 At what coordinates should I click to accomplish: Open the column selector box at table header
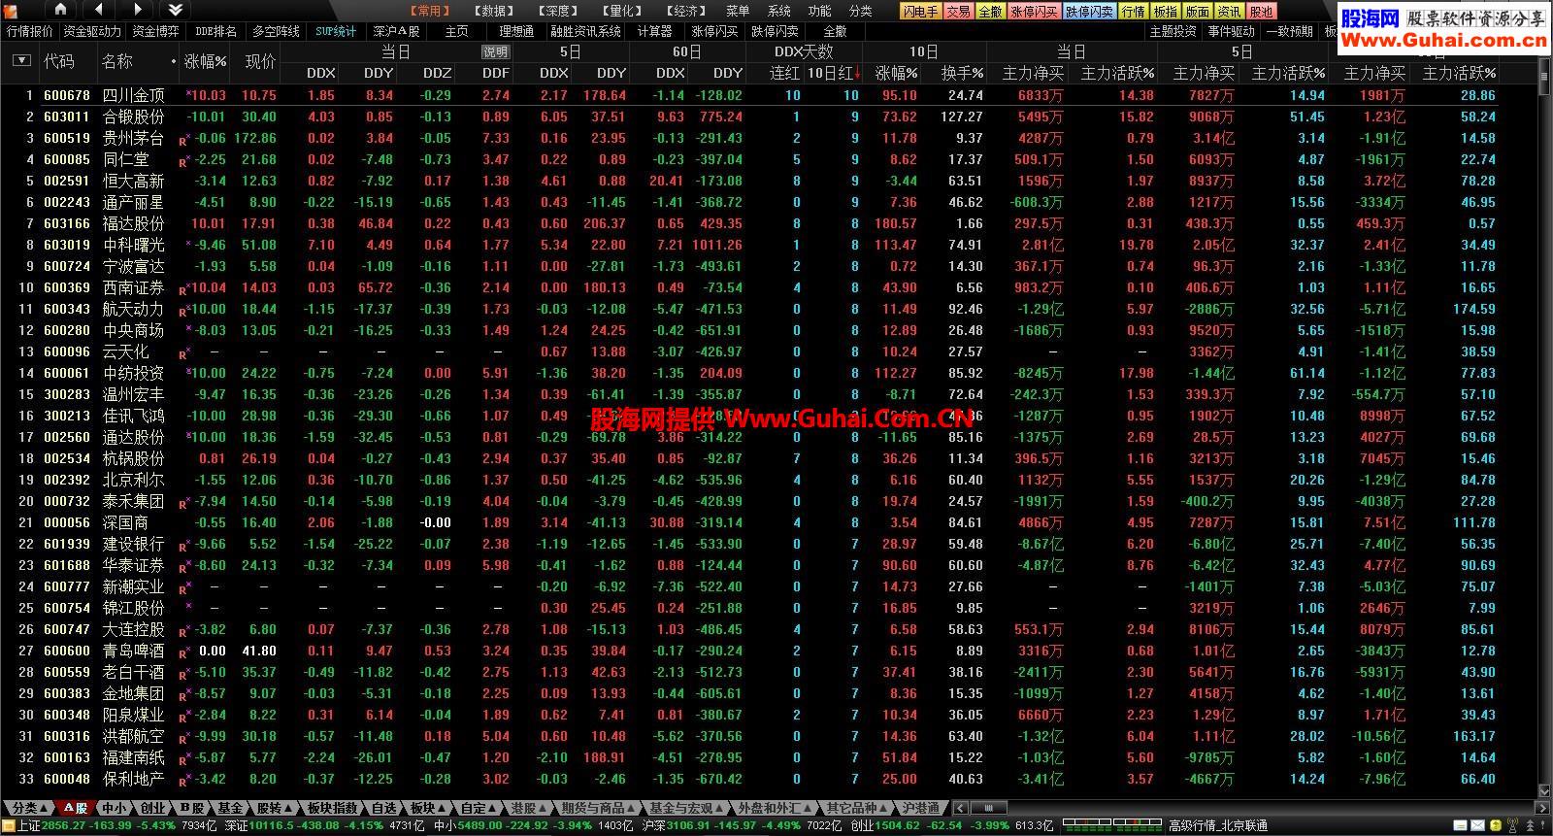tap(21, 60)
